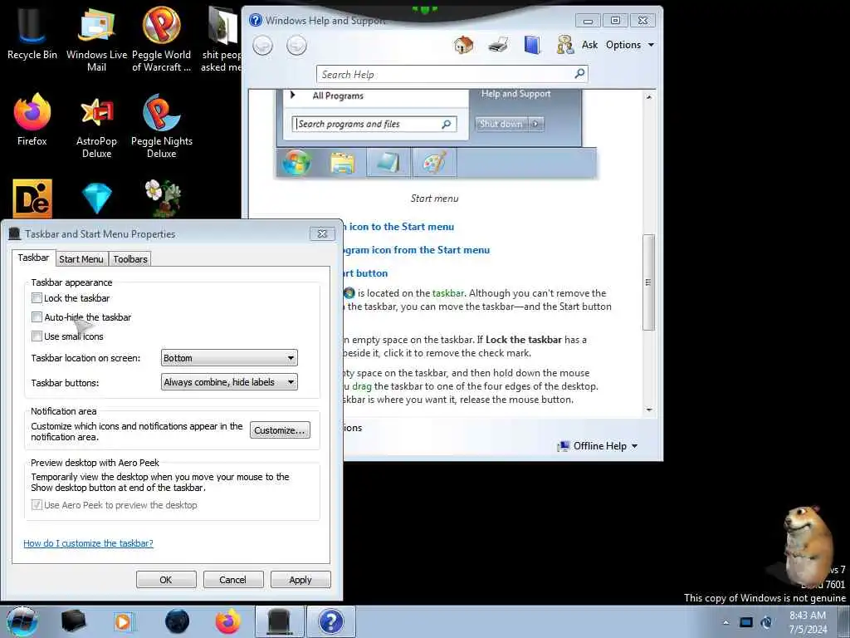The image size is (850, 638).
Task: Open the black box taskbar icon
Action: 73,621
